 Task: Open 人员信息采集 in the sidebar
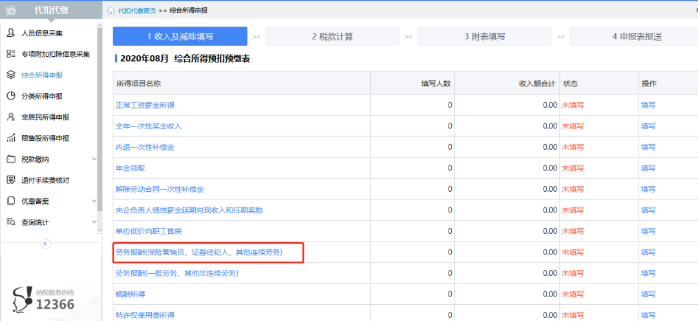click(x=42, y=33)
